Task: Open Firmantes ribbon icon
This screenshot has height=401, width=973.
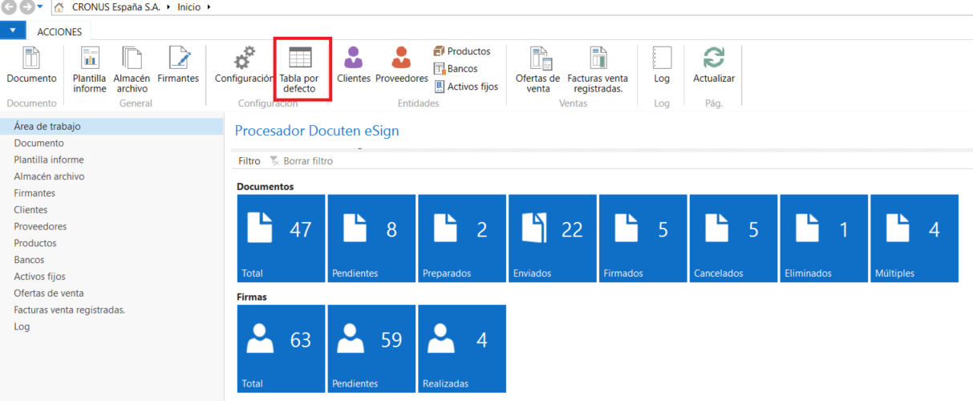Action: click(178, 66)
